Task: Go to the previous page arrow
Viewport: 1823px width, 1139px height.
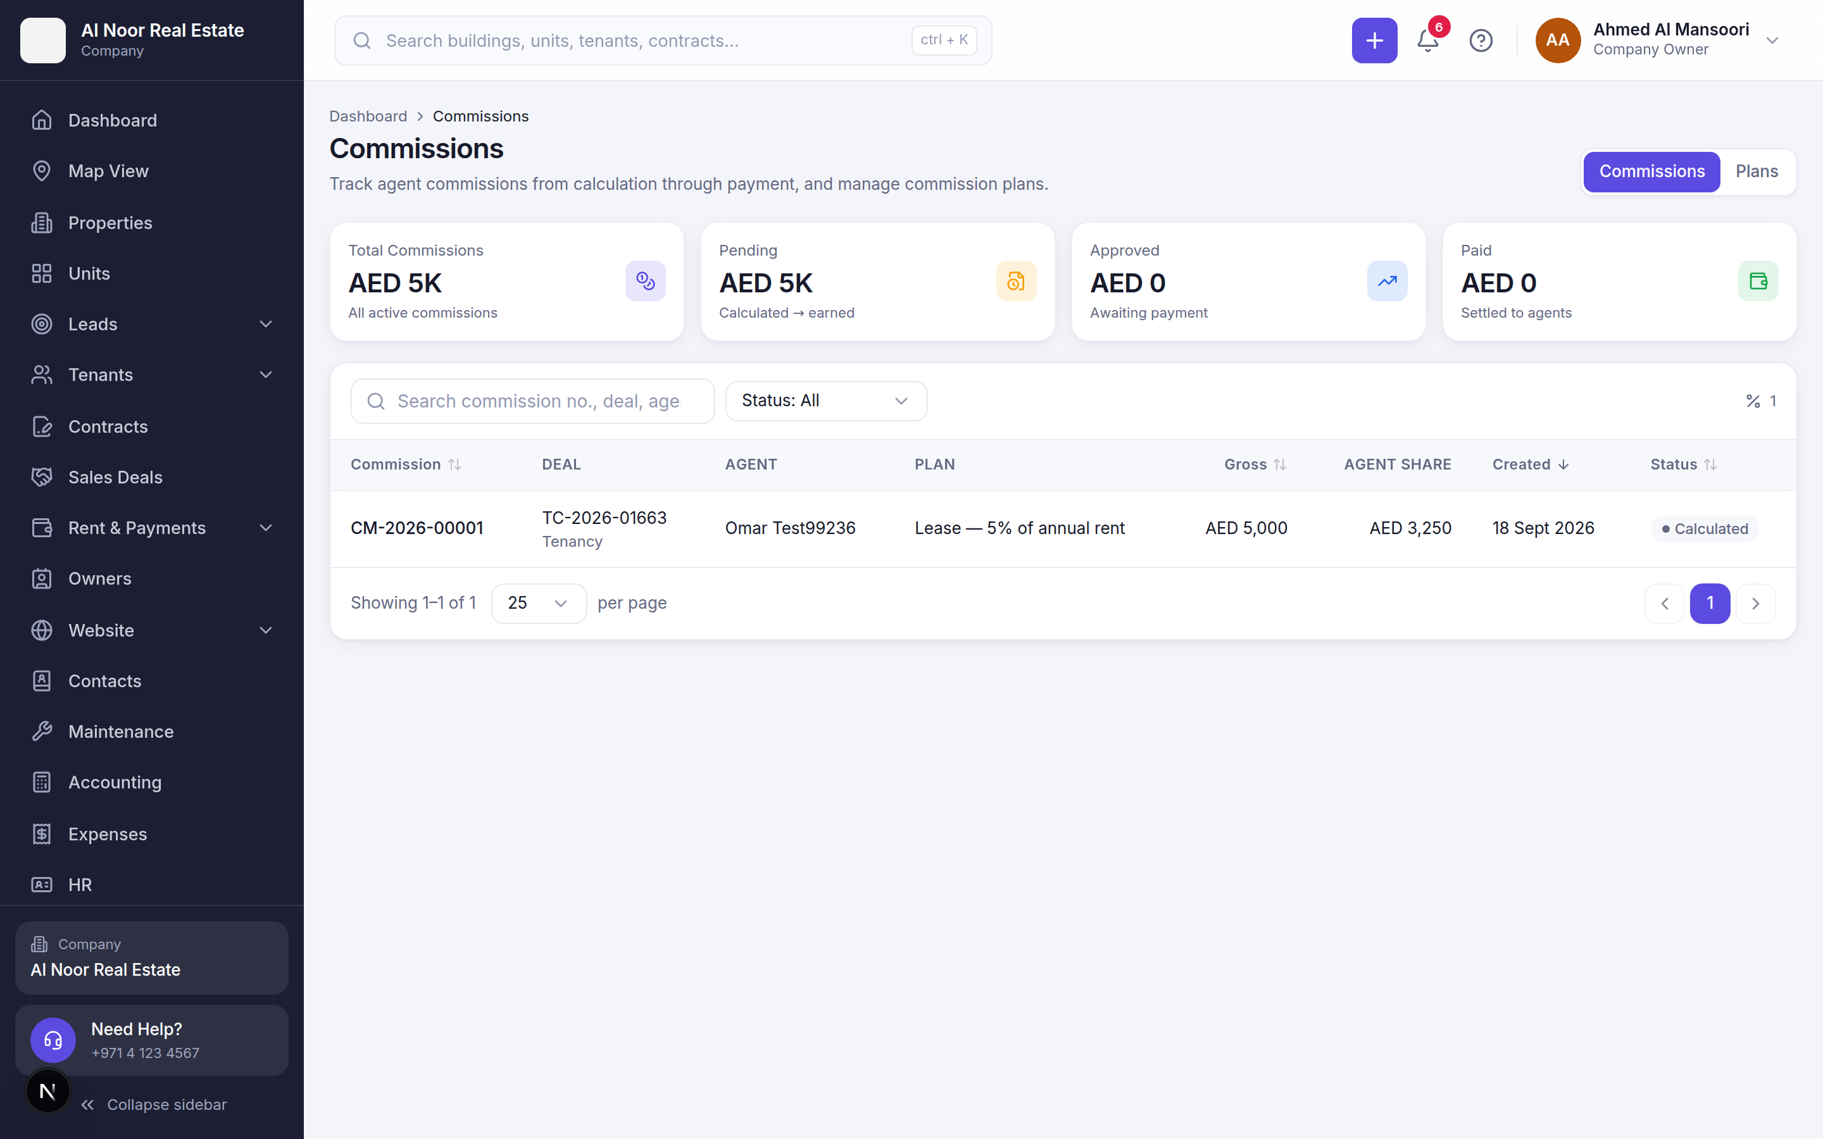Action: point(1664,604)
